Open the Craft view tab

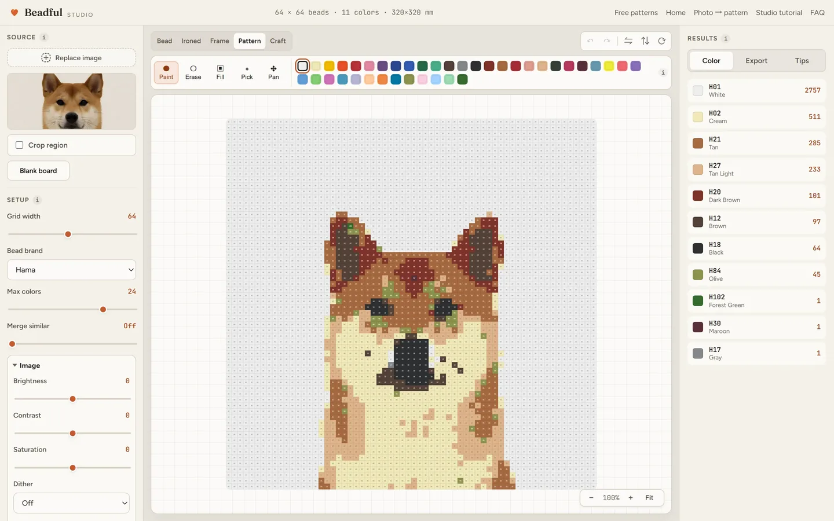[x=278, y=41]
